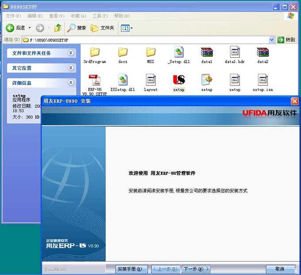Collapse the Details (详细信息) panel

click(71, 83)
